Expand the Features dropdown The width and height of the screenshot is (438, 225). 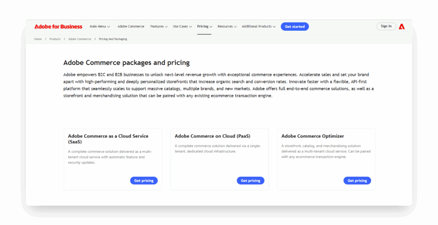coord(159,26)
